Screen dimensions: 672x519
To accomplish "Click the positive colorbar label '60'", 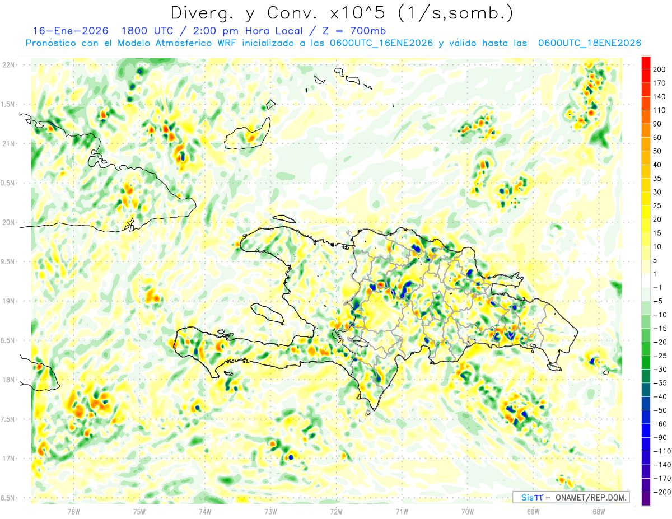I will (657, 138).
